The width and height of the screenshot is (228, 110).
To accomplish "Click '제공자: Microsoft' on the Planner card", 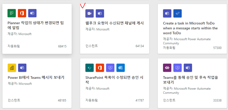I will 19,34.
